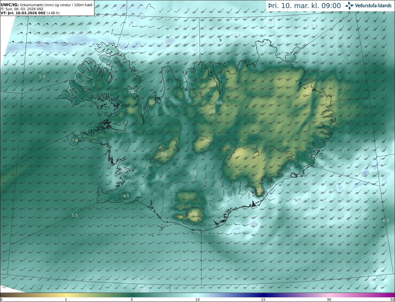Click the colorbar tick labeled 50
The width and height of the screenshot is (395, 302).
[393, 300]
